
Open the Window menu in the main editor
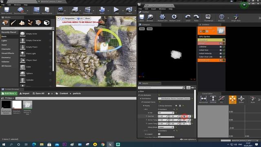[x=17, y=5]
